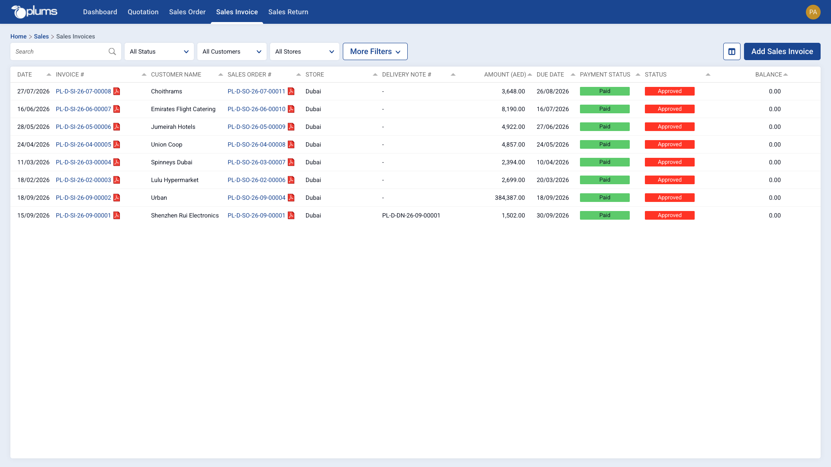The width and height of the screenshot is (831, 467).
Task: Click Home breadcrumb link
Action: 19,36
